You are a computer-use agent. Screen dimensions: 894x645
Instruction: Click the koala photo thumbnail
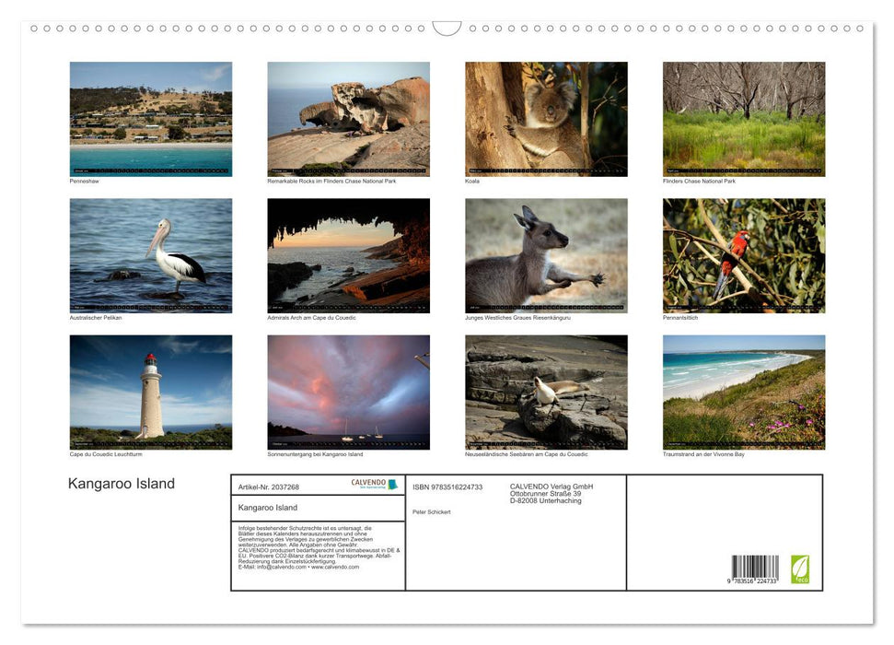coord(546,118)
